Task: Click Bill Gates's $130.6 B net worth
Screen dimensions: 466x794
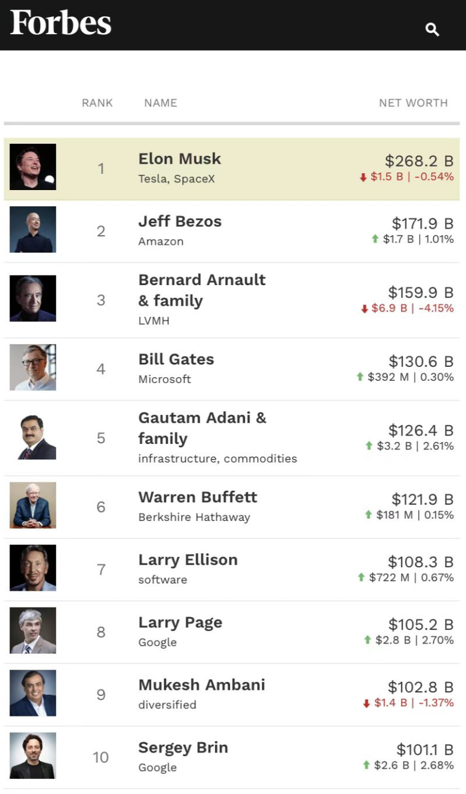Action: 421,362
